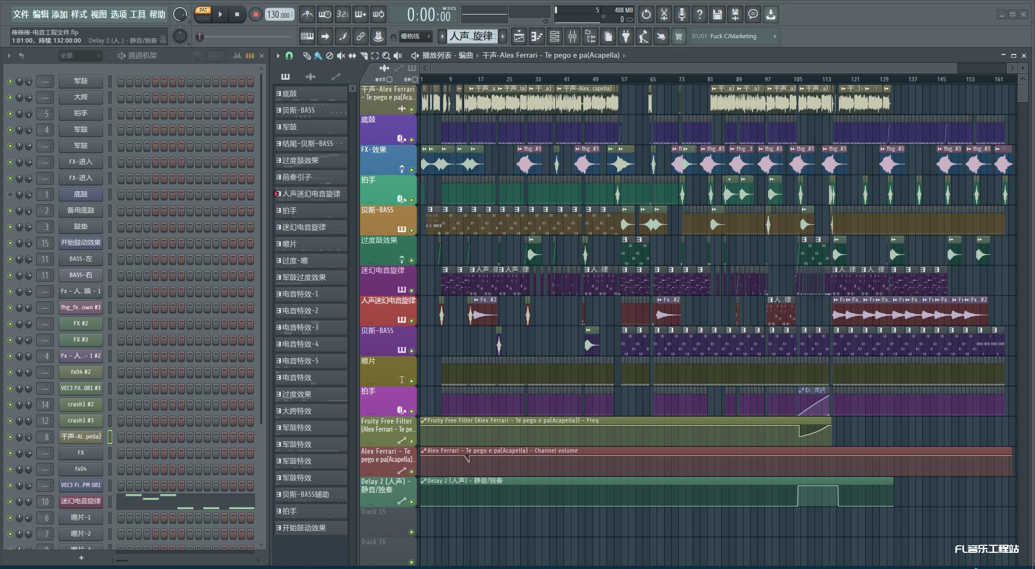Open the plugin picker plug icon
Image resolution: width=1035 pixels, height=569 pixels.
626,37
